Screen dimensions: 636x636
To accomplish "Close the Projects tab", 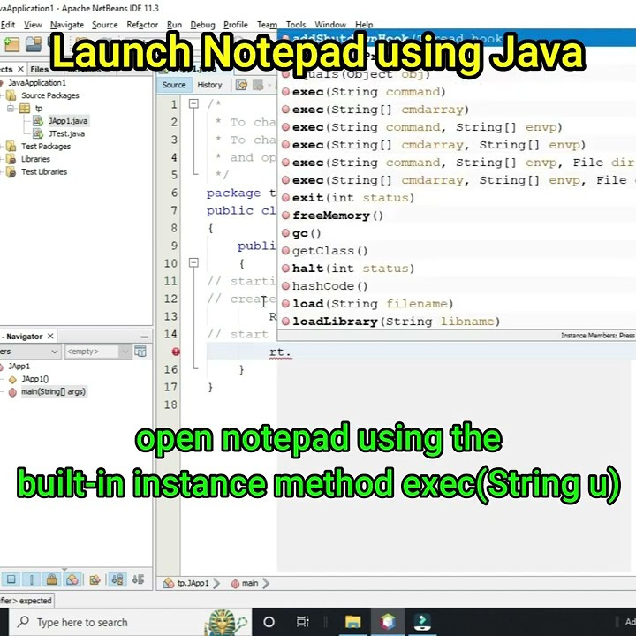I will (x=20, y=69).
